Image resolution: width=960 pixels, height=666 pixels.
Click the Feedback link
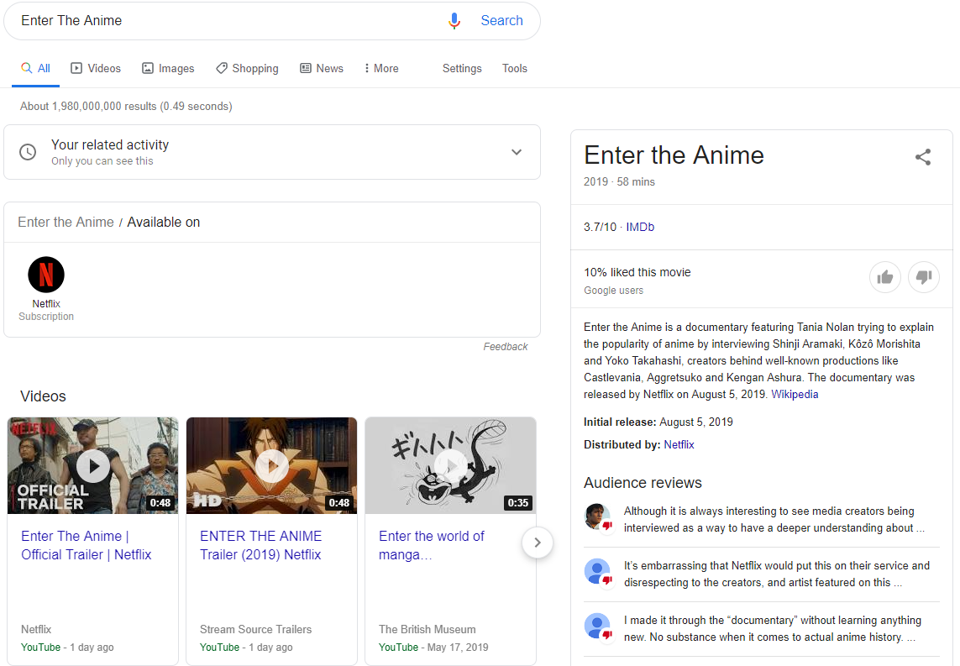click(505, 347)
